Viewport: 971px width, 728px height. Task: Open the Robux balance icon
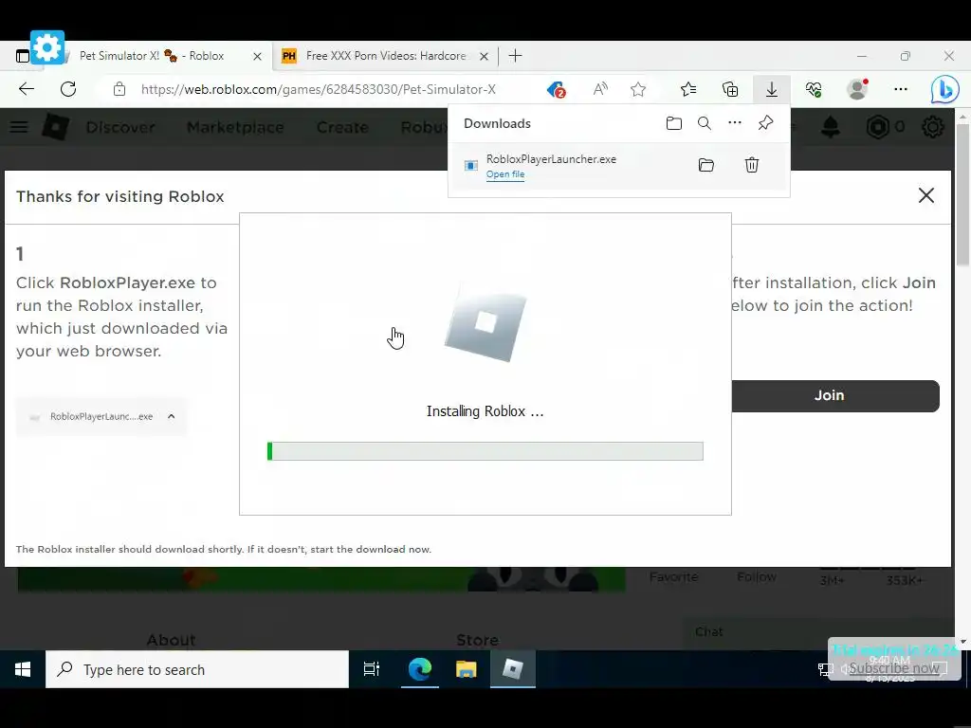[x=877, y=127]
